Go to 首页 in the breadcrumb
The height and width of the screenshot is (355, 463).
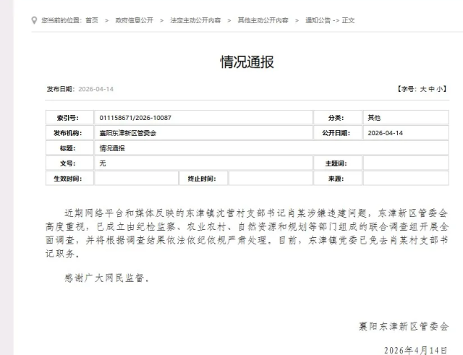90,20
